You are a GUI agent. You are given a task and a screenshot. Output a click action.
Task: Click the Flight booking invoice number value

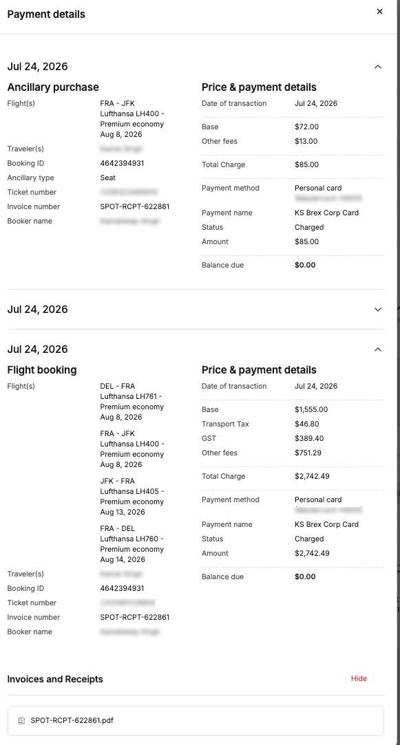[135, 617]
